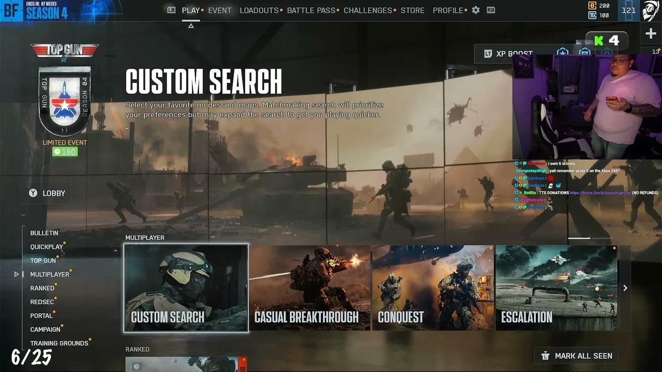Open the PLAY tab
662x372 pixels.
191,10
